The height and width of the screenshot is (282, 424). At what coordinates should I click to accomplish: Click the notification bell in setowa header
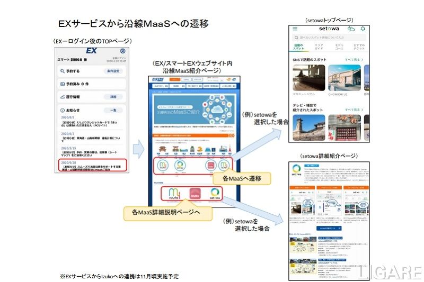pos(363,29)
